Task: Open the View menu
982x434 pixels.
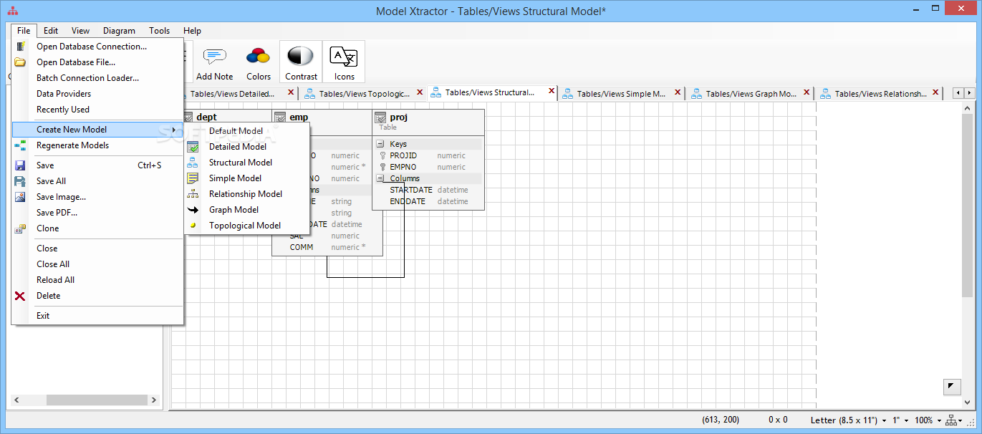Action: 80,31
